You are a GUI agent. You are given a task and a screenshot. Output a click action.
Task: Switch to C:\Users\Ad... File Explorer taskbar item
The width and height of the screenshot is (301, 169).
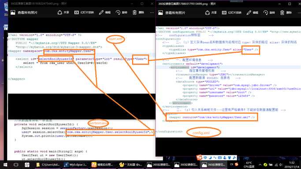tap(48, 165)
